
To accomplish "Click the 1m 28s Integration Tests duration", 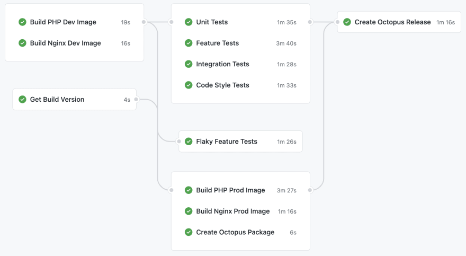I will point(286,64).
